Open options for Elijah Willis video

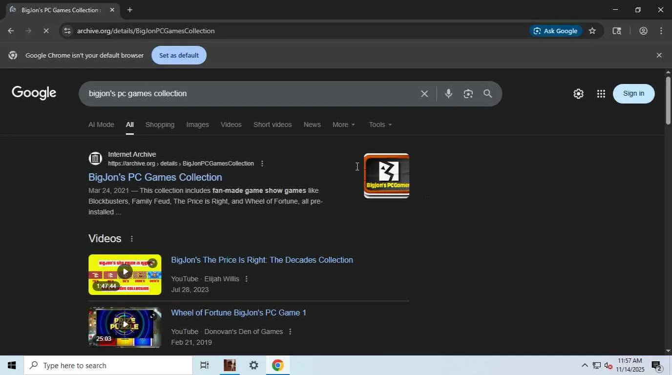246,279
